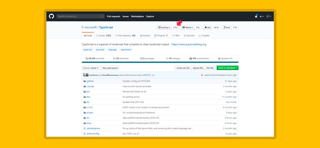320x148 pixels.
Task: Switch to the Insights tab
Action: [204, 35]
